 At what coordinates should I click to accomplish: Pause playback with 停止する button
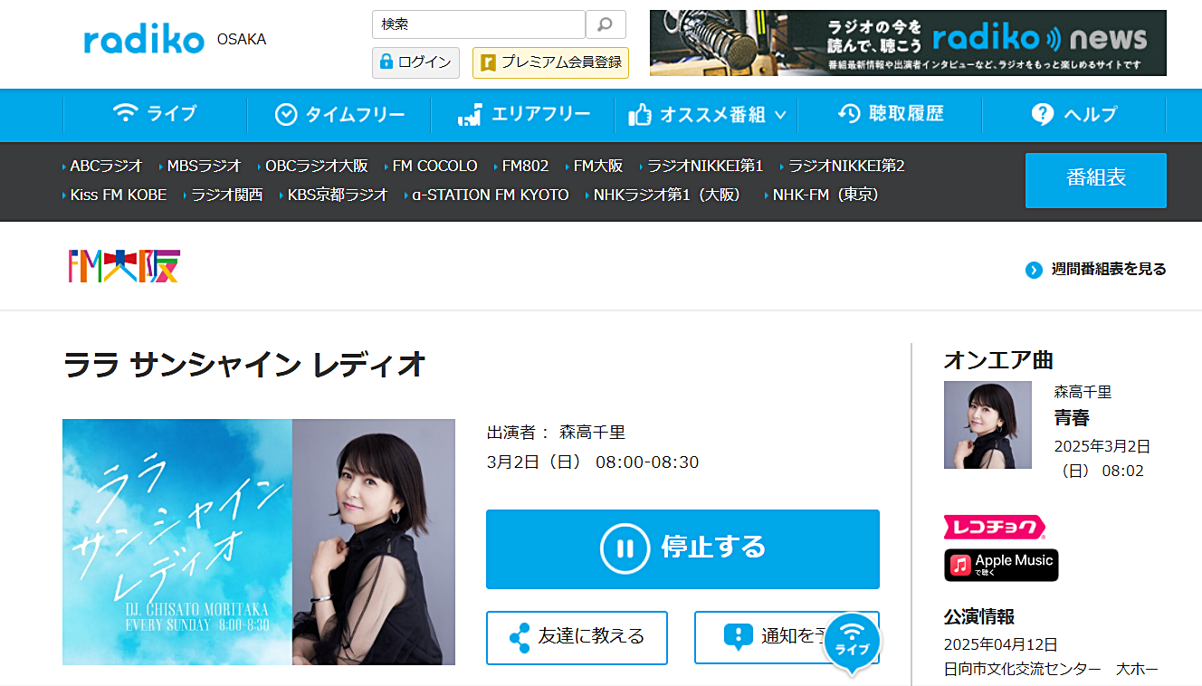tap(682, 549)
